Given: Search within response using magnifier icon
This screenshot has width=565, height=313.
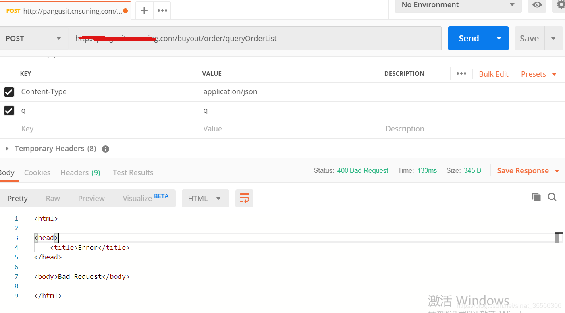Looking at the screenshot, I should point(552,197).
